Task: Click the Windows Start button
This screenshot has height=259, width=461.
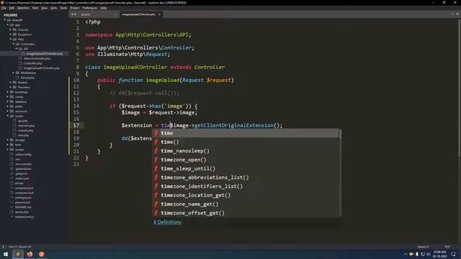Action: point(6,254)
